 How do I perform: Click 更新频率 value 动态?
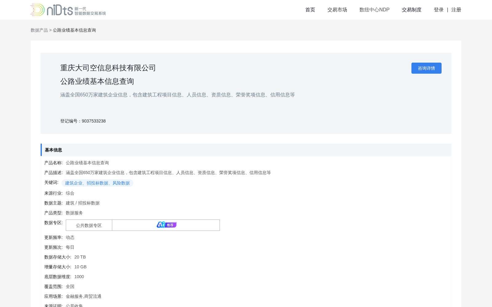click(70, 237)
